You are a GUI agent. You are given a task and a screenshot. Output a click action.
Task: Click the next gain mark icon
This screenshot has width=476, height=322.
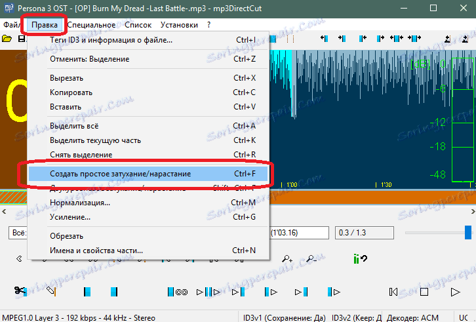pyautogui.click(x=465, y=39)
